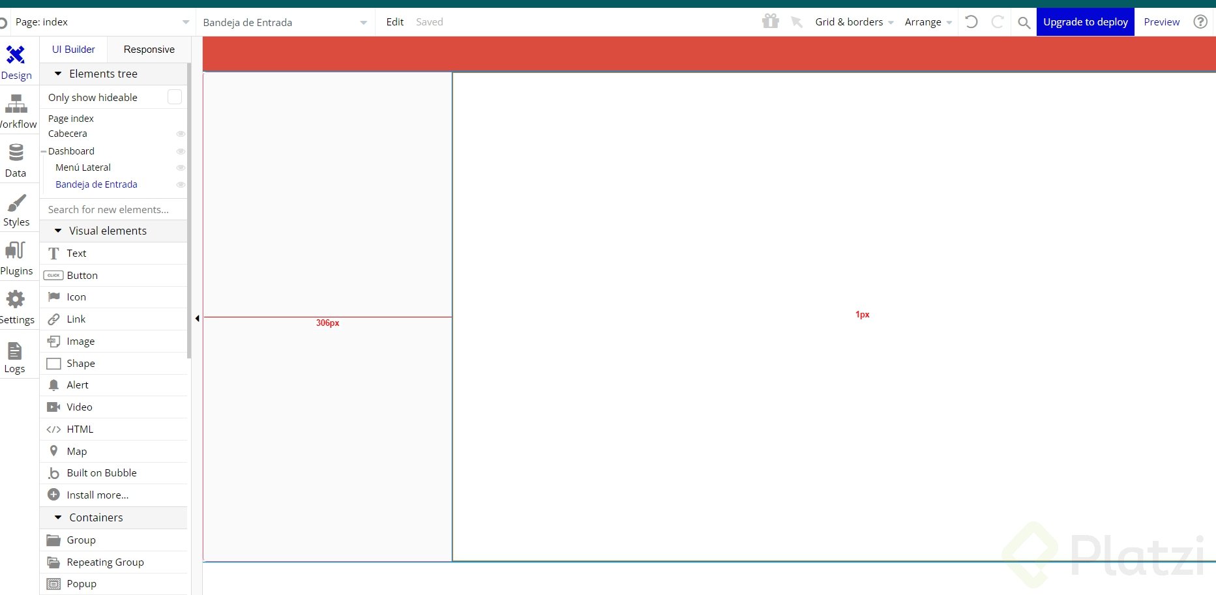1216x595 pixels.
Task: Select the Button element
Action: [114, 276]
